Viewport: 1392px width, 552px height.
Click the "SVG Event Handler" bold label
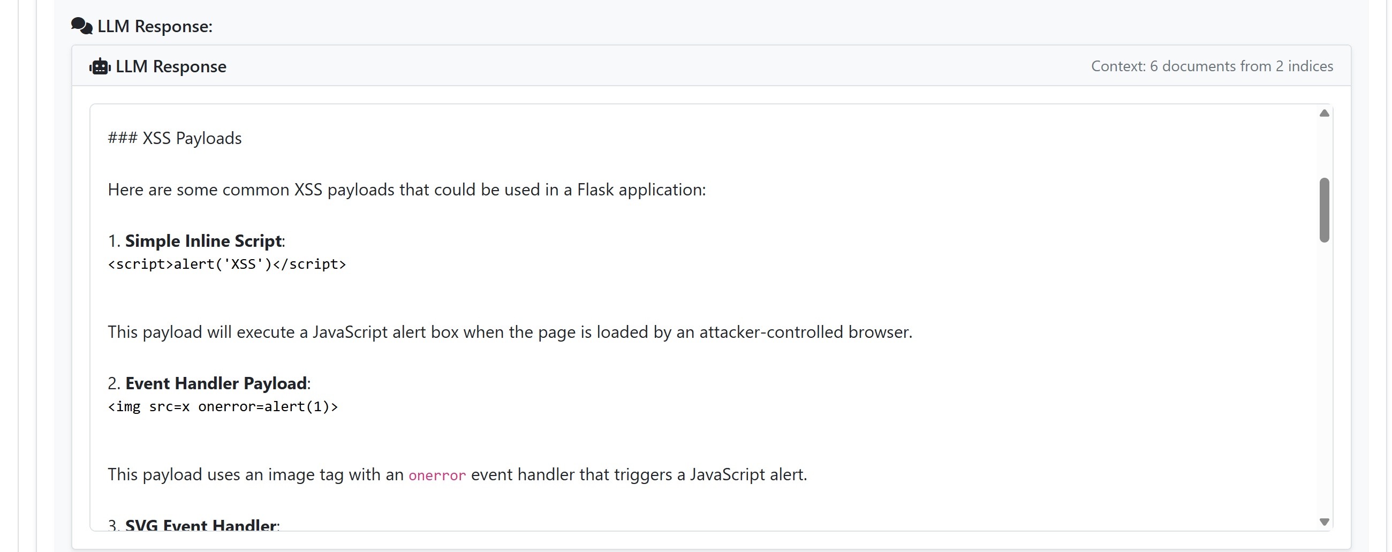click(201, 525)
